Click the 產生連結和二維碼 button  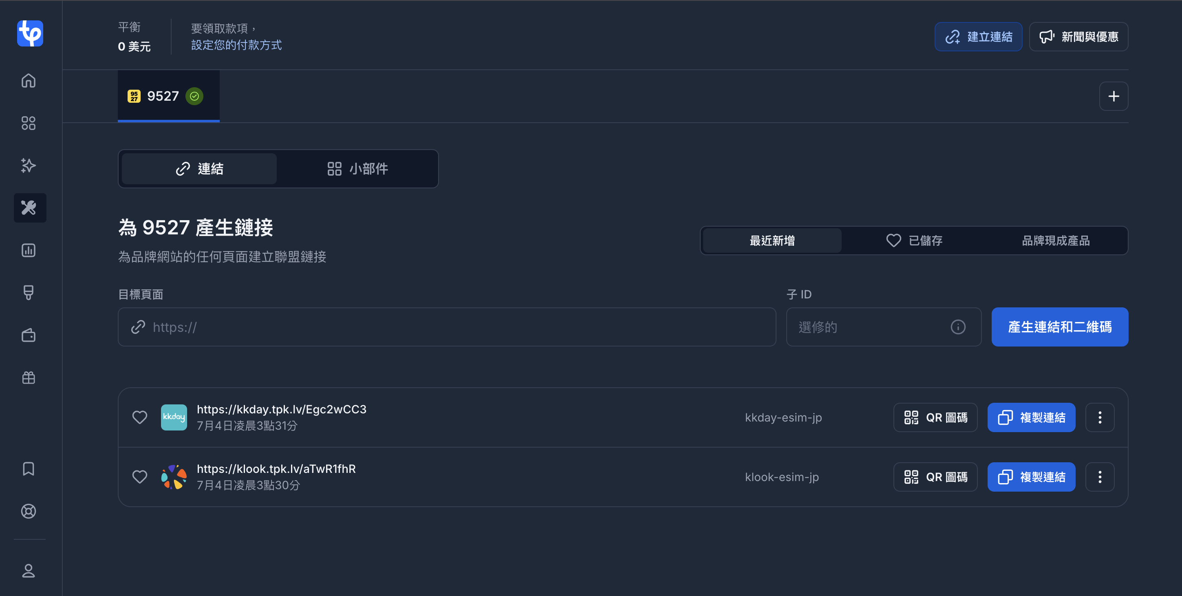click(x=1059, y=327)
